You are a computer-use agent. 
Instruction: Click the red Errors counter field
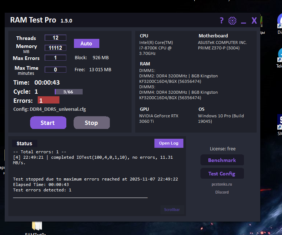point(48,100)
